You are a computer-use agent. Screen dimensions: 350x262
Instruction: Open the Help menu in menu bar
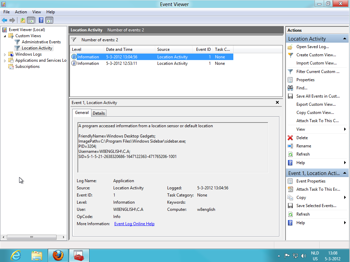[x=50, y=12]
